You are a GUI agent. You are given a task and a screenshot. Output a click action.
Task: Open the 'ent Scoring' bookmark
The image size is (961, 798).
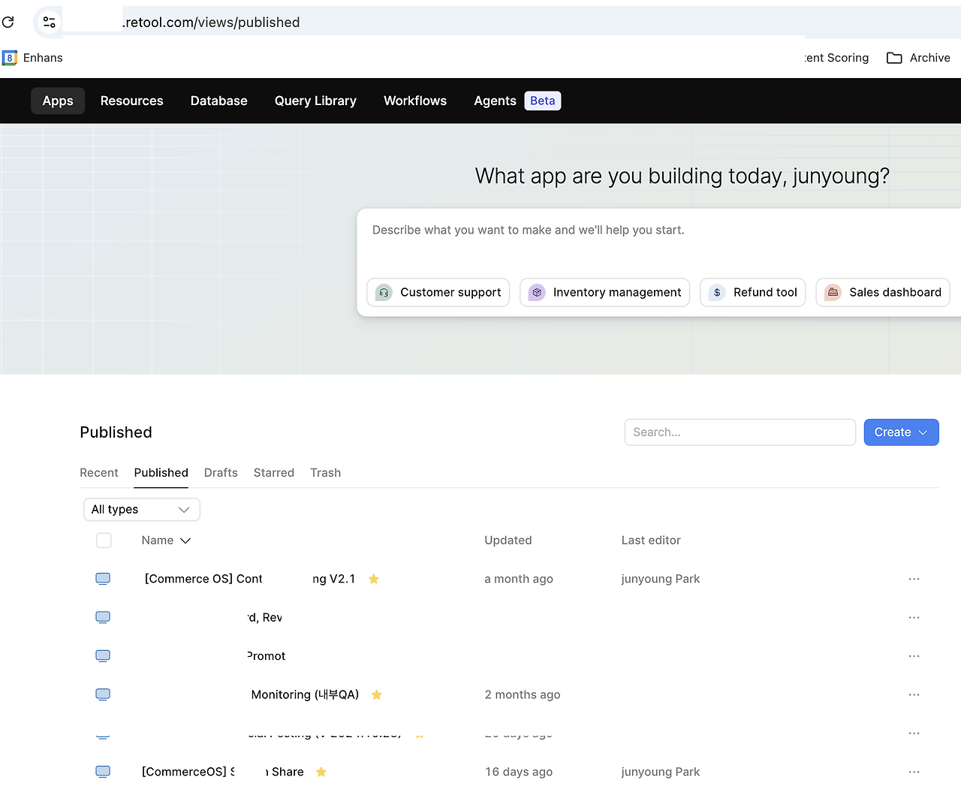(x=837, y=58)
